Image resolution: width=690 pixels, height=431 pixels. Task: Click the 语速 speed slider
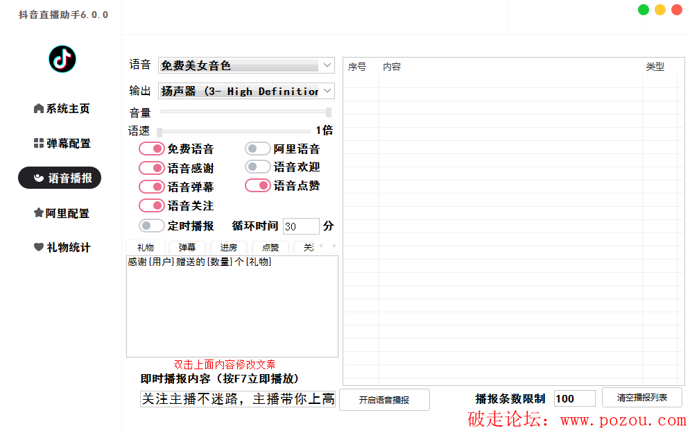point(234,131)
